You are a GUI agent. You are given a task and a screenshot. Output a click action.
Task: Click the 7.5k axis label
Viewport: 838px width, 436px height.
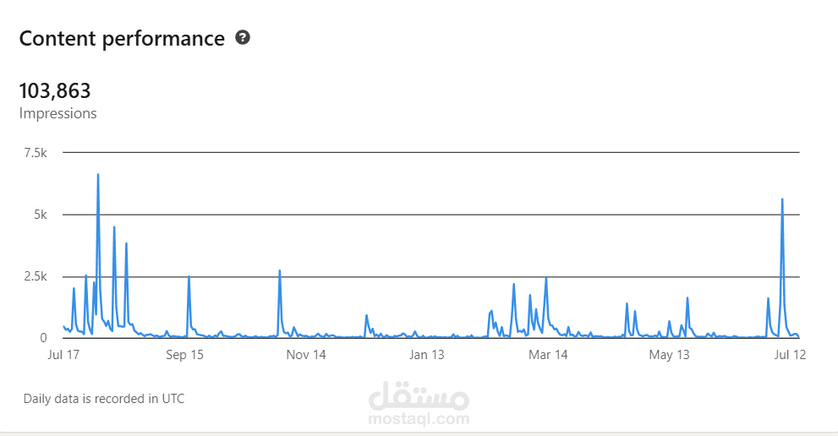click(x=36, y=153)
